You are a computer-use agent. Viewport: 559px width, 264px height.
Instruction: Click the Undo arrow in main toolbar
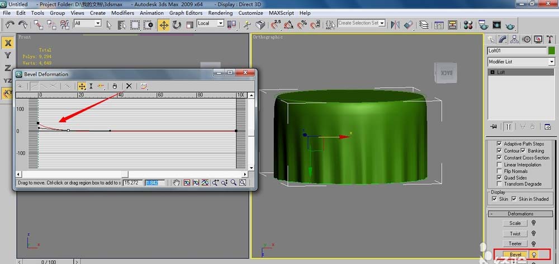click(10, 25)
